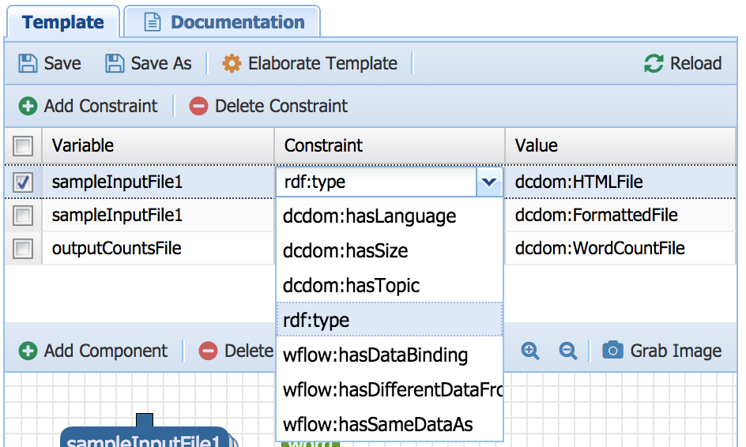Viewport: 746px width, 447px height.
Task: Select the Template tab
Action: click(x=63, y=22)
